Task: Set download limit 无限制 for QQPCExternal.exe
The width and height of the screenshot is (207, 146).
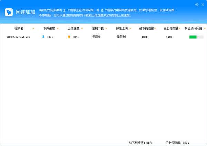Action: pyautogui.click(x=97, y=37)
